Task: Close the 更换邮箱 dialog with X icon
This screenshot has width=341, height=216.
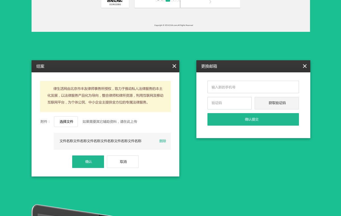Action: [305, 66]
